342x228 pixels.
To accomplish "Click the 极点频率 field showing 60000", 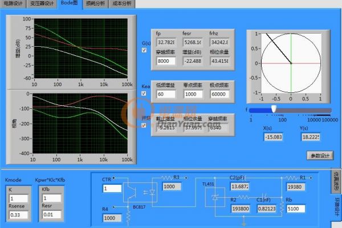I will (219, 94).
